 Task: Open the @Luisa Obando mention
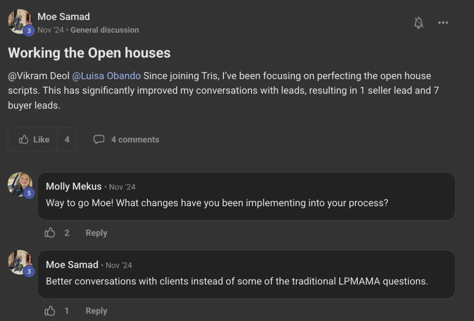click(107, 76)
